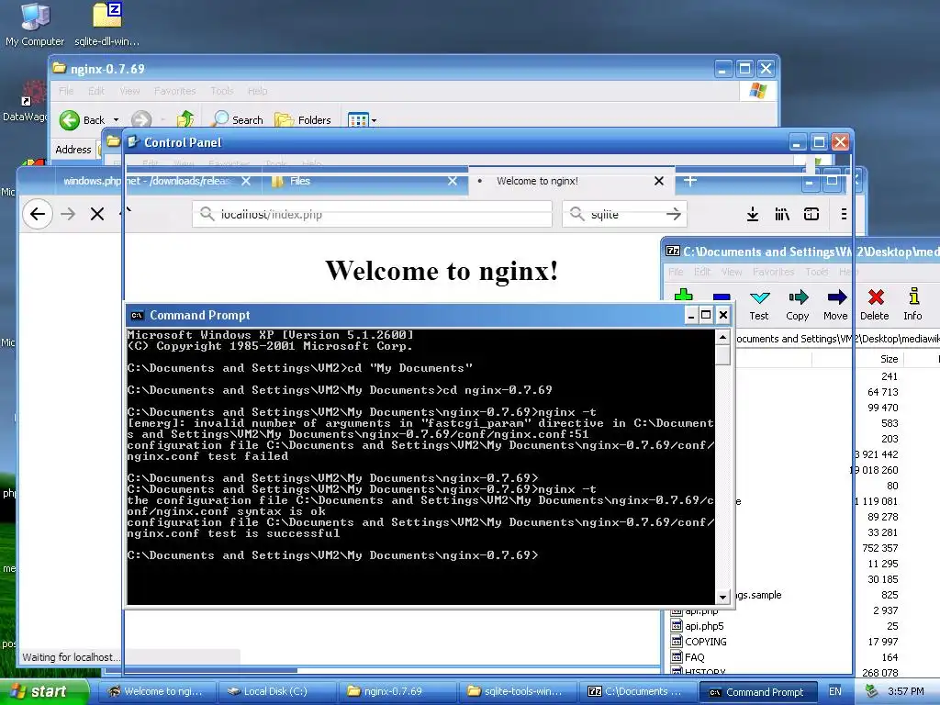This screenshot has height=705, width=940.
Task: Click the Test button in 7-Zip toolbar
Action: pyautogui.click(x=759, y=305)
